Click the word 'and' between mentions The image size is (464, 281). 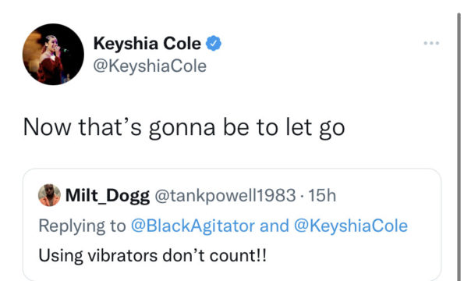[274, 226]
